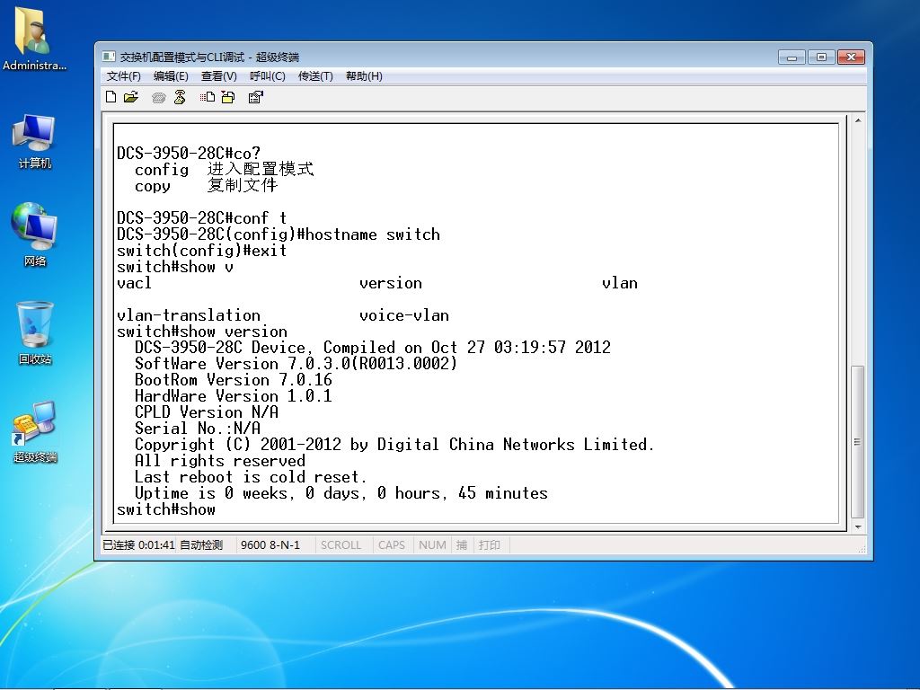Click the HyperTerminal title bar app icon
920x690 pixels.
click(109, 57)
